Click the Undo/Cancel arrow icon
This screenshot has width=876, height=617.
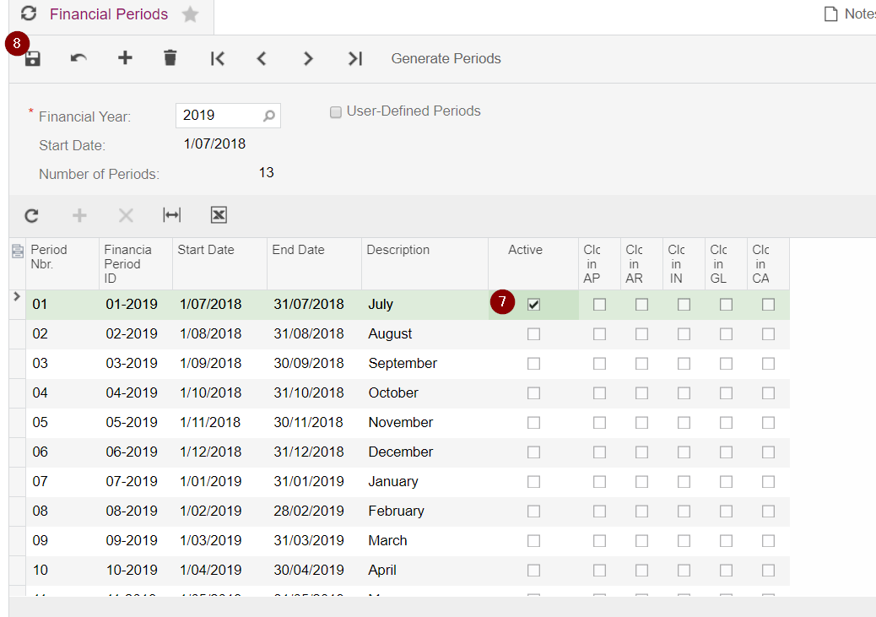(x=78, y=58)
